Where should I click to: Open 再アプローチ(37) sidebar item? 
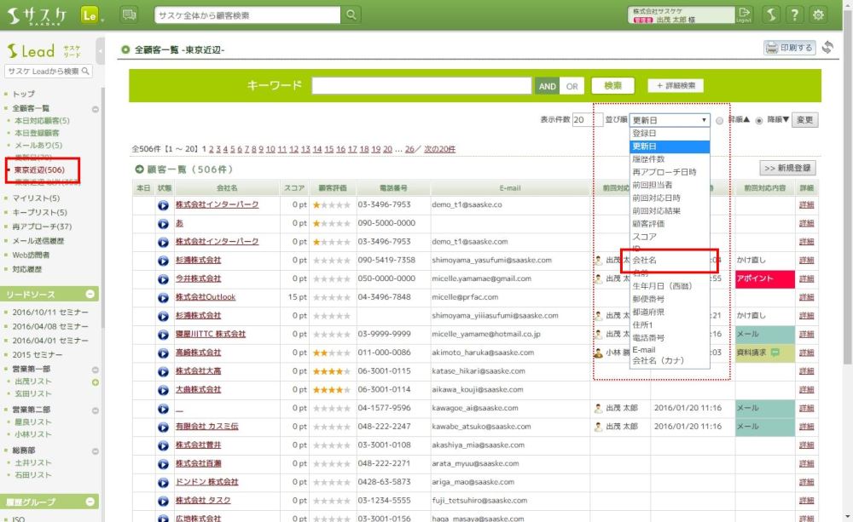pos(42,227)
